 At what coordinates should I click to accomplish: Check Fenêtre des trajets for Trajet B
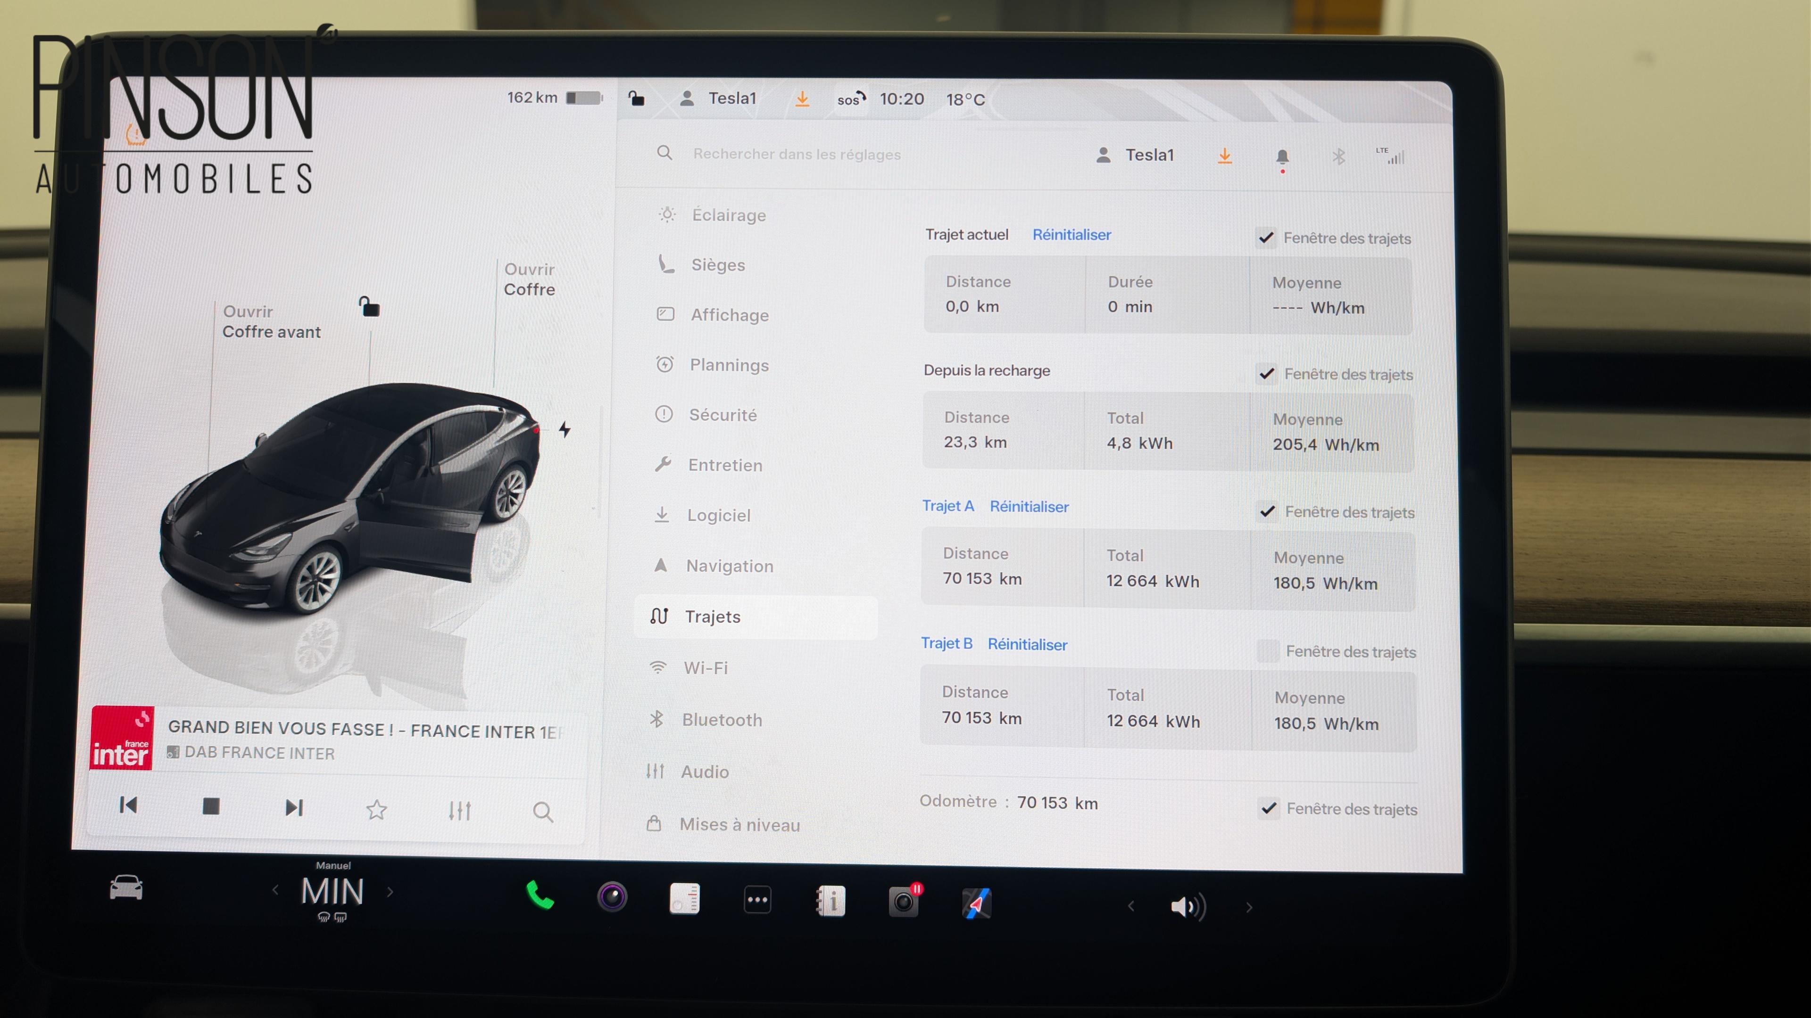click(x=1268, y=650)
